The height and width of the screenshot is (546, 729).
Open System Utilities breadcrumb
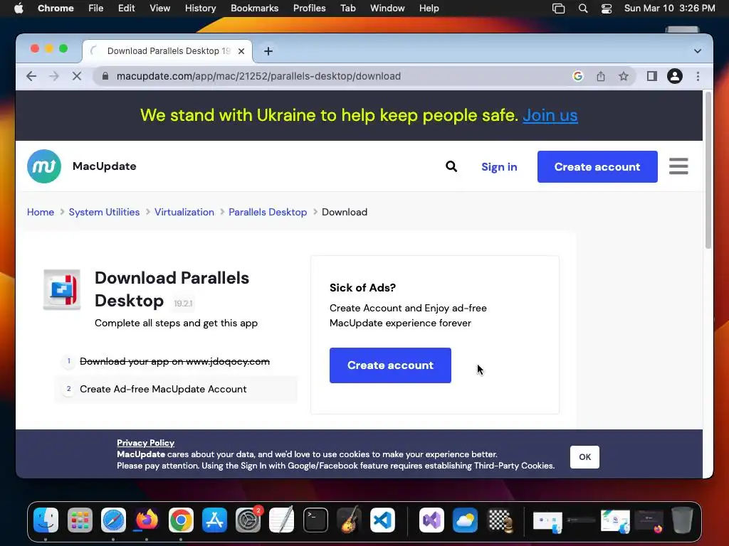click(104, 212)
